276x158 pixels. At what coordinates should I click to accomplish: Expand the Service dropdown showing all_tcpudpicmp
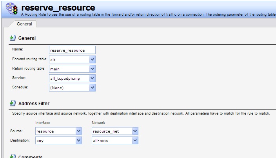point(92,78)
